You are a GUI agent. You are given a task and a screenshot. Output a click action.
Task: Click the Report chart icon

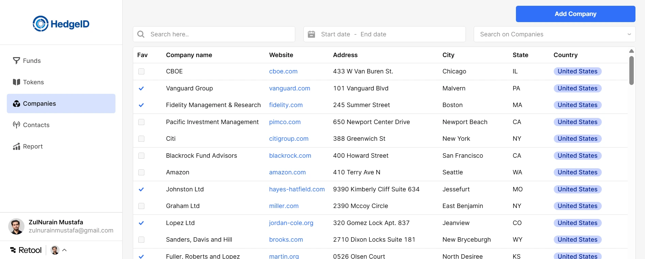coord(16,146)
